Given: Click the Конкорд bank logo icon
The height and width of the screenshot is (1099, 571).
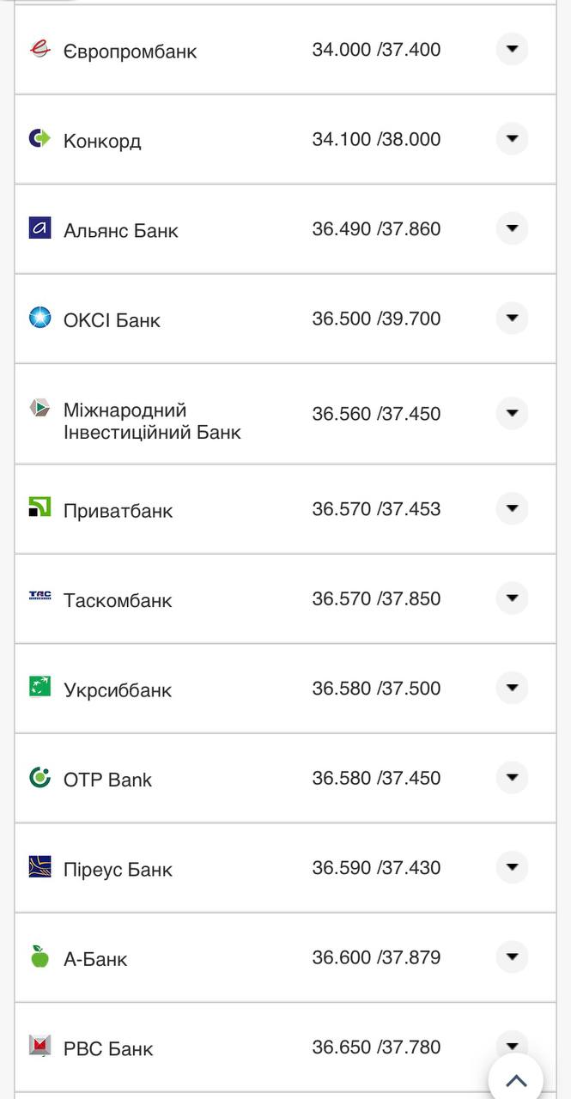Looking at the screenshot, I should click(x=40, y=138).
